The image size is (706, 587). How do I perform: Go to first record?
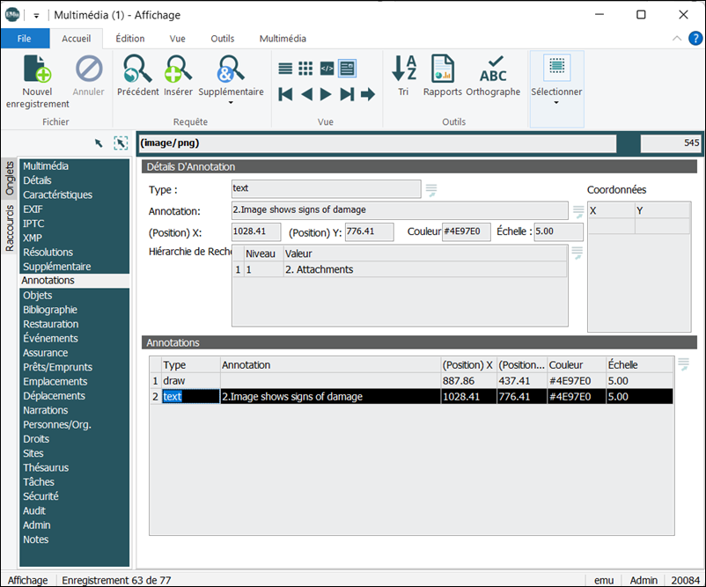[x=285, y=94]
